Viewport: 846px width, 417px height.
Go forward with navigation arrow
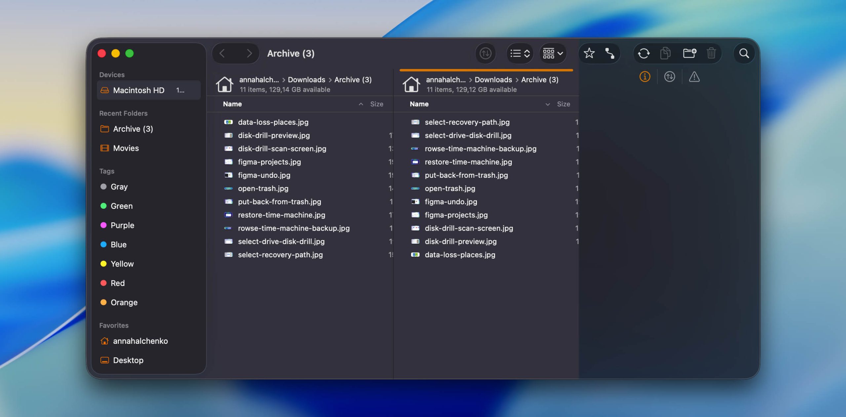tap(249, 53)
